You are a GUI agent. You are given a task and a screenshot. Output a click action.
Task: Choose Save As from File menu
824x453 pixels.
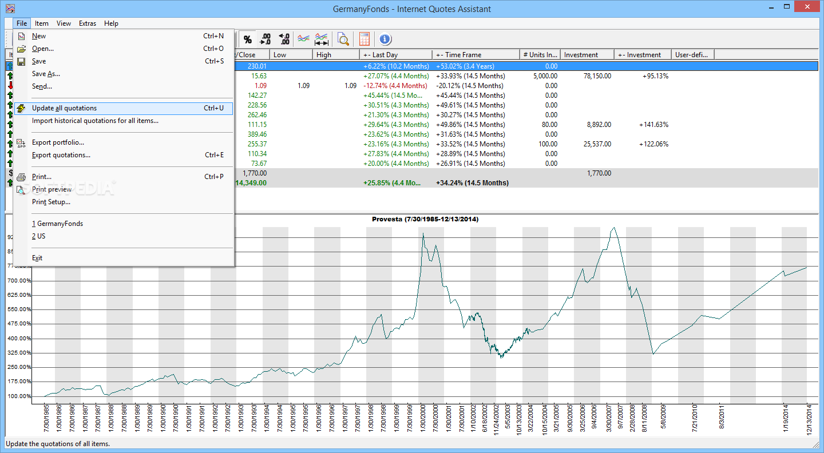coord(124,74)
